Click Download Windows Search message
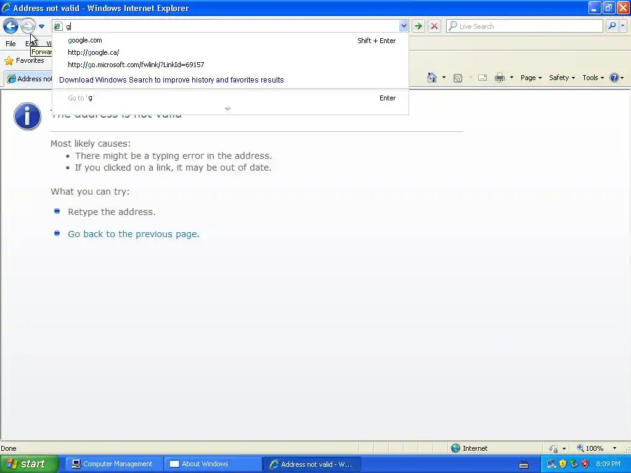The width and height of the screenshot is (631, 473). pyautogui.click(x=171, y=79)
